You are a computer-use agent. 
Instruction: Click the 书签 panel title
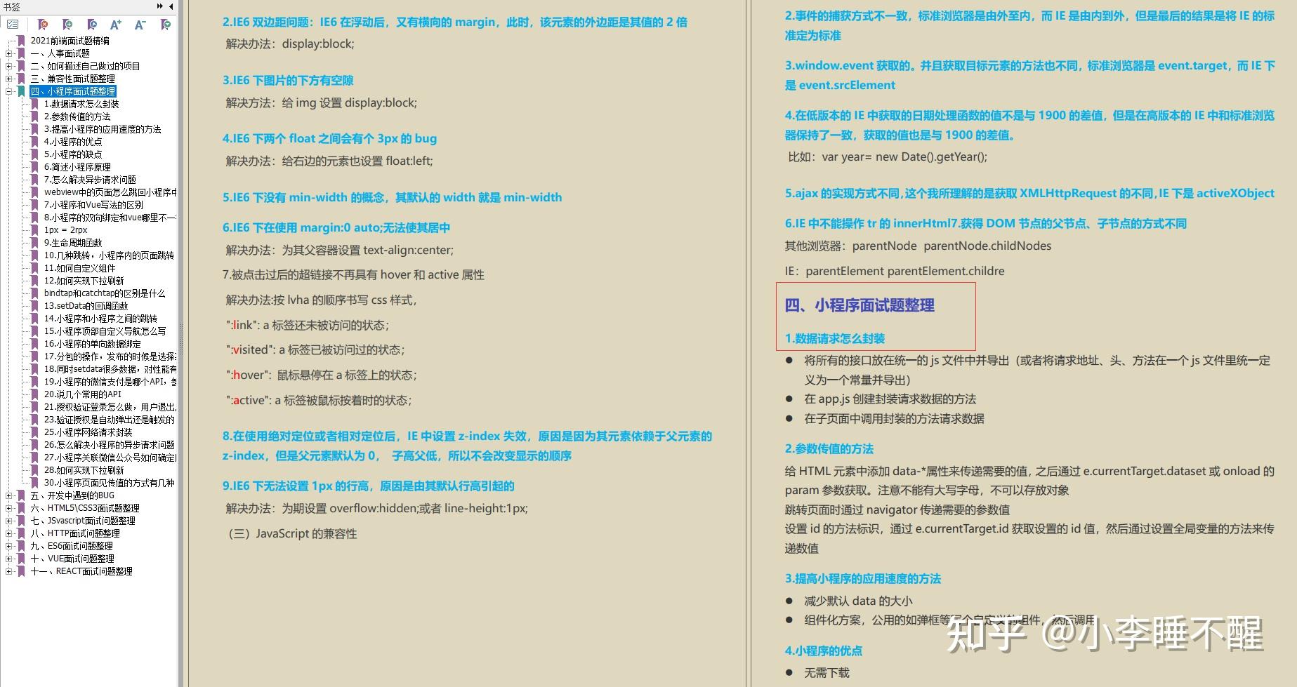tap(12, 6)
